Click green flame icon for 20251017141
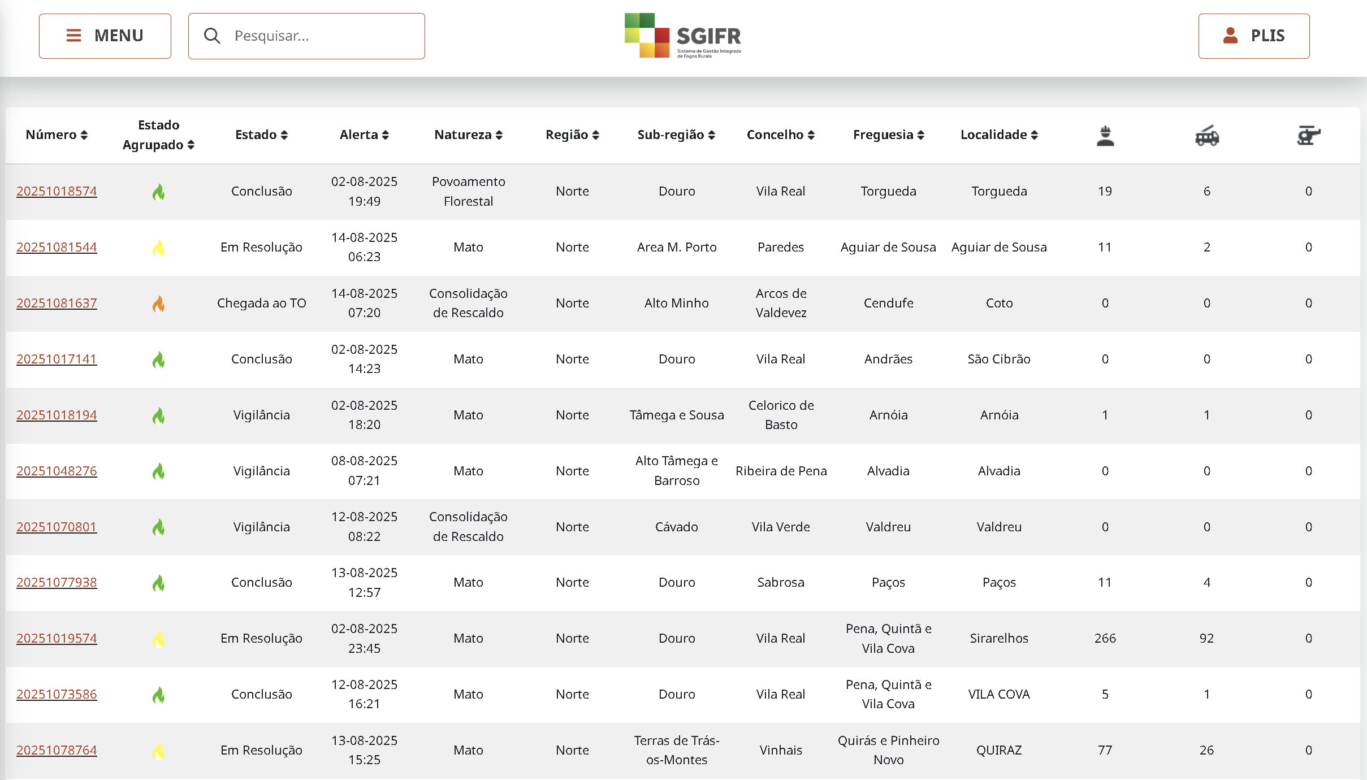 click(x=158, y=360)
